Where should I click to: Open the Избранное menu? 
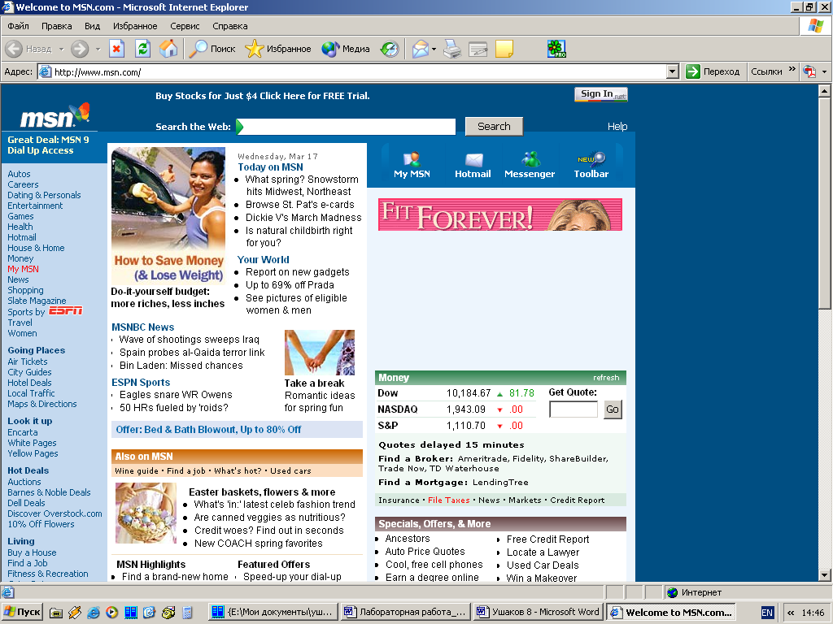pos(135,26)
